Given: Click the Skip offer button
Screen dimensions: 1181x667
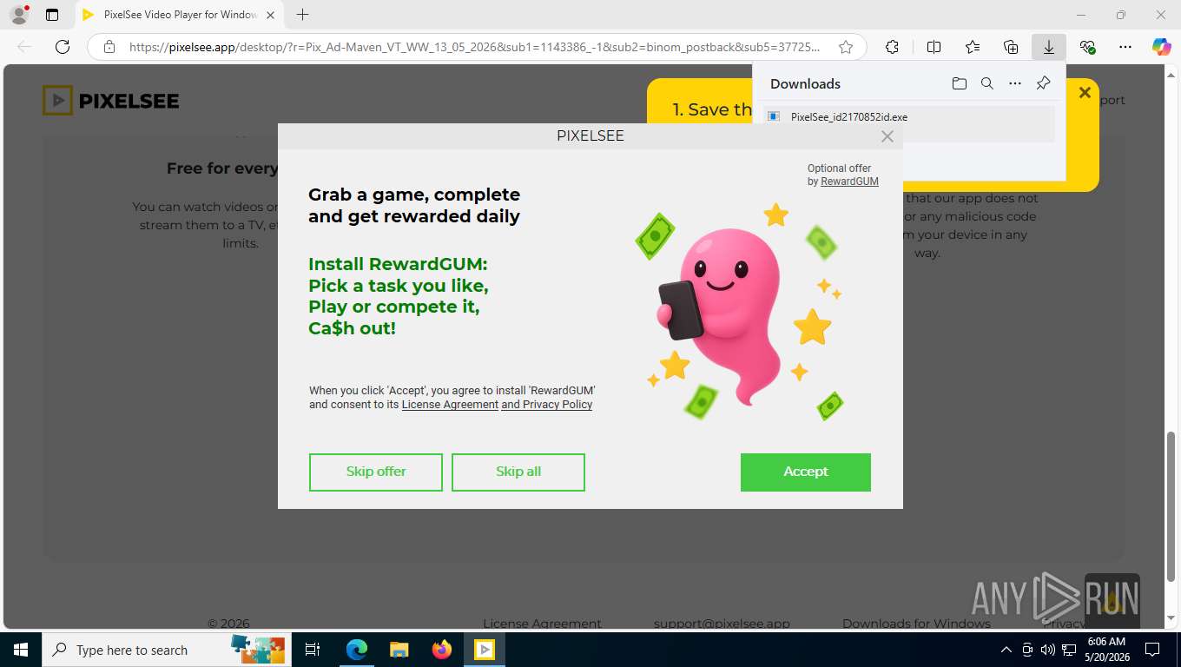Looking at the screenshot, I should [x=376, y=472].
